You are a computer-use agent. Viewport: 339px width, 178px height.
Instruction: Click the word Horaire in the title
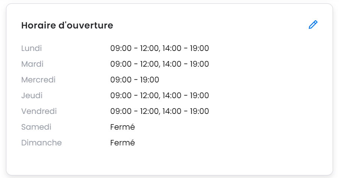pos(39,25)
